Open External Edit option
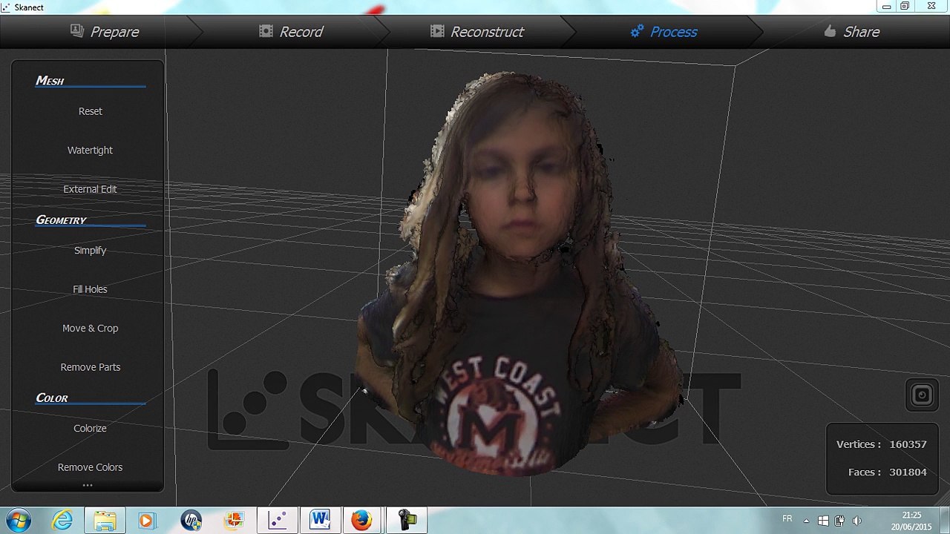The image size is (950, 534). (90, 189)
